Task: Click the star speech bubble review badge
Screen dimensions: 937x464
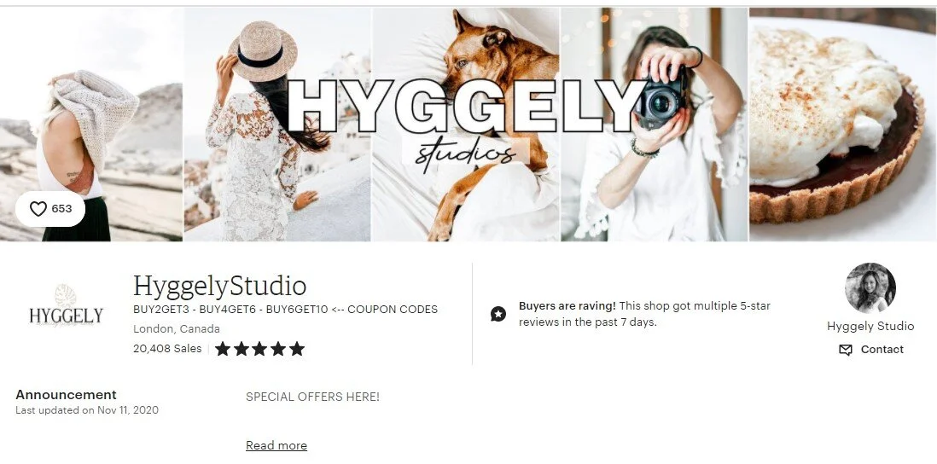Action: (498, 314)
